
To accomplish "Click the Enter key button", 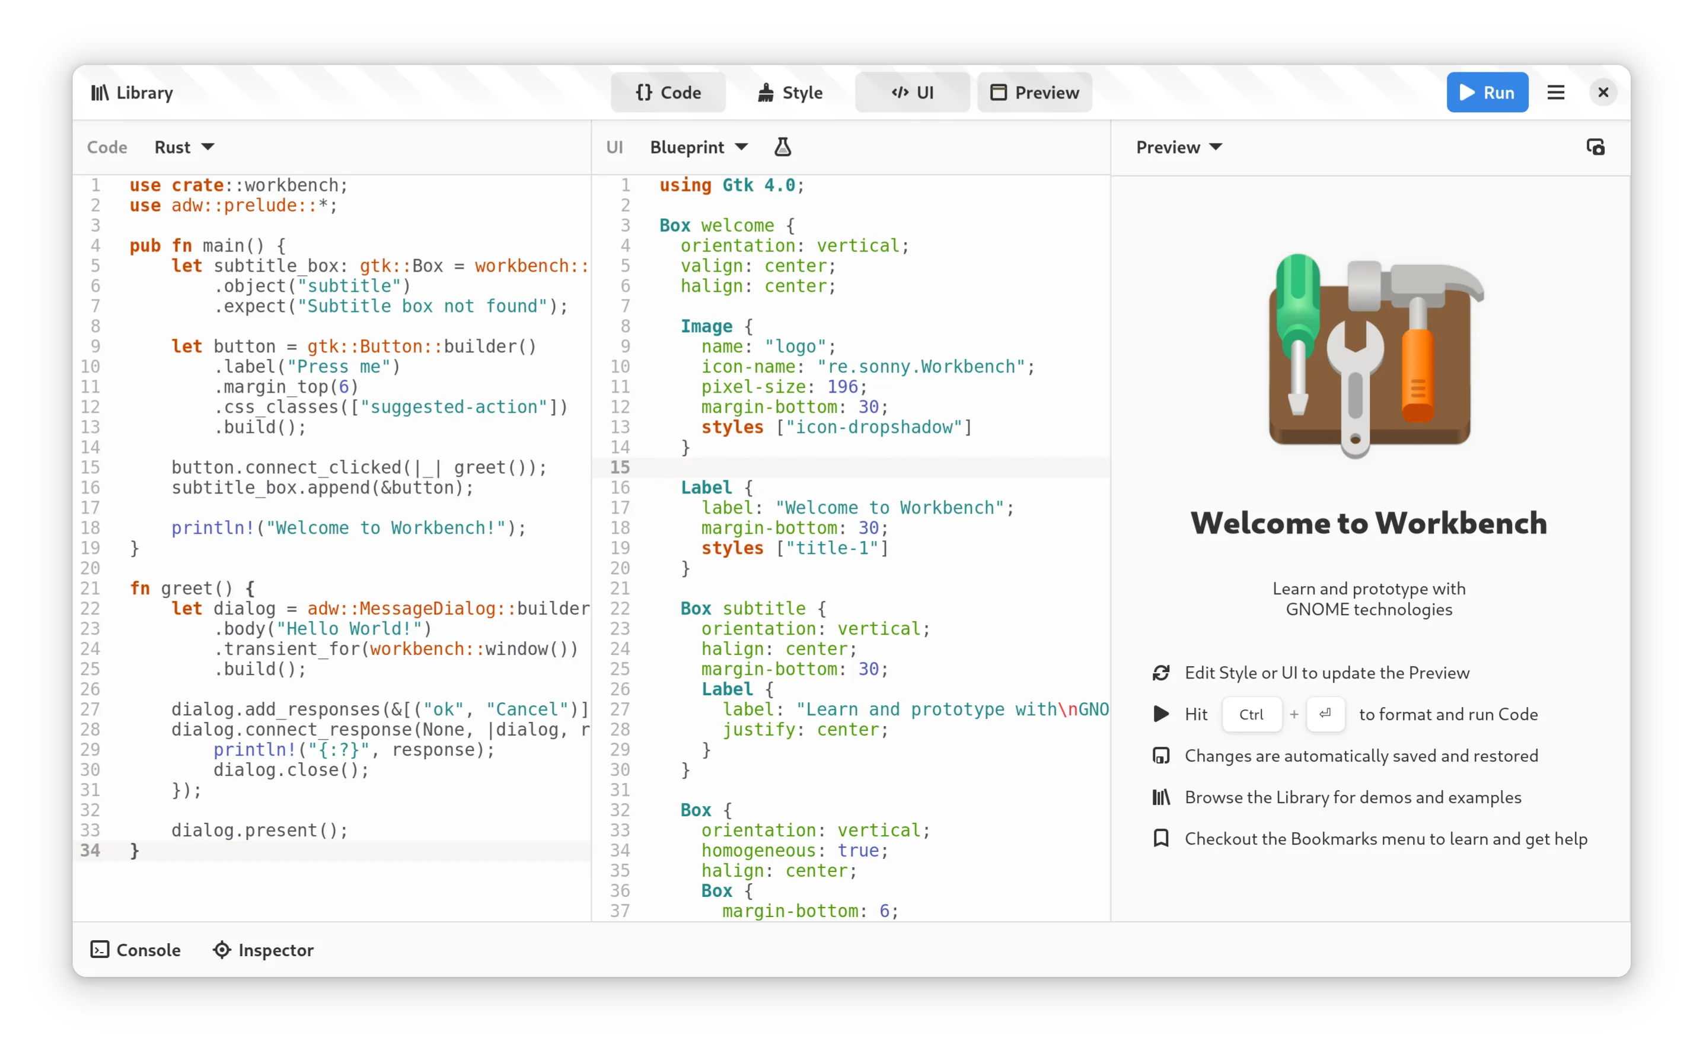I will click(1325, 714).
